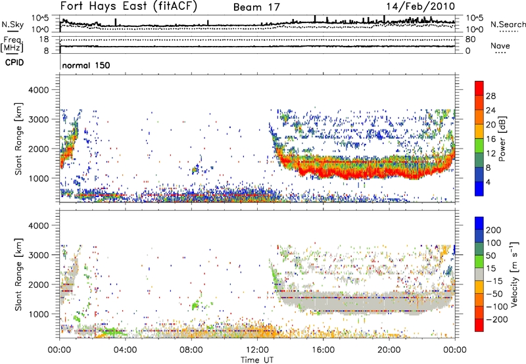Click the red high-power echo band near 16:00
The height and width of the screenshot is (364, 526).
(323, 173)
